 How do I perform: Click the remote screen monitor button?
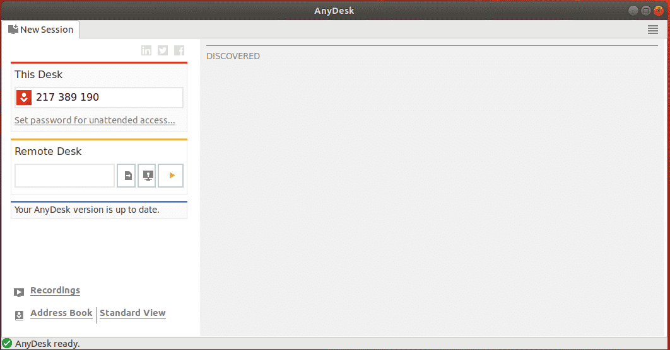[146, 175]
